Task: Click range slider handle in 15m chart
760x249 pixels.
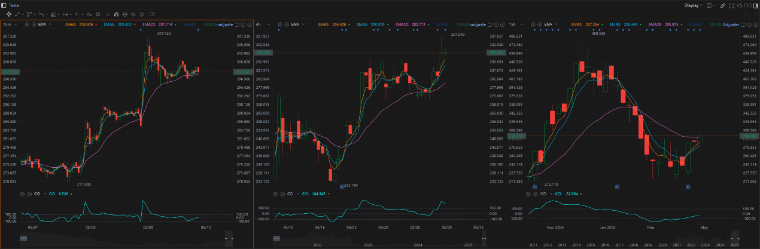Action: click(x=229, y=238)
